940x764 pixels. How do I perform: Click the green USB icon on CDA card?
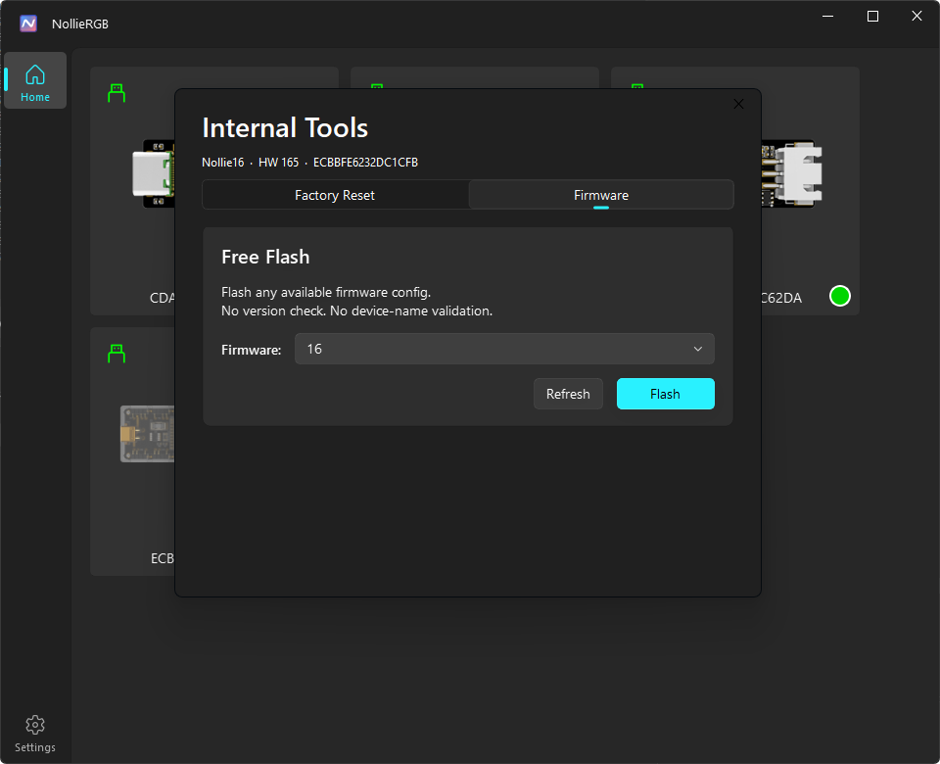117,93
